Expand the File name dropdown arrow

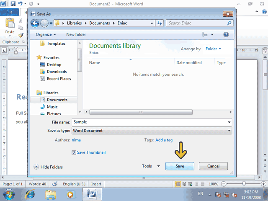point(229,122)
